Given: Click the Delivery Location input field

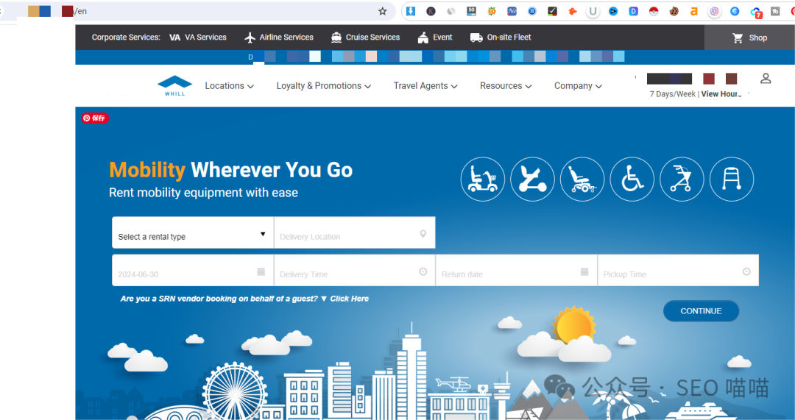Looking at the screenshot, I should [x=353, y=234].
